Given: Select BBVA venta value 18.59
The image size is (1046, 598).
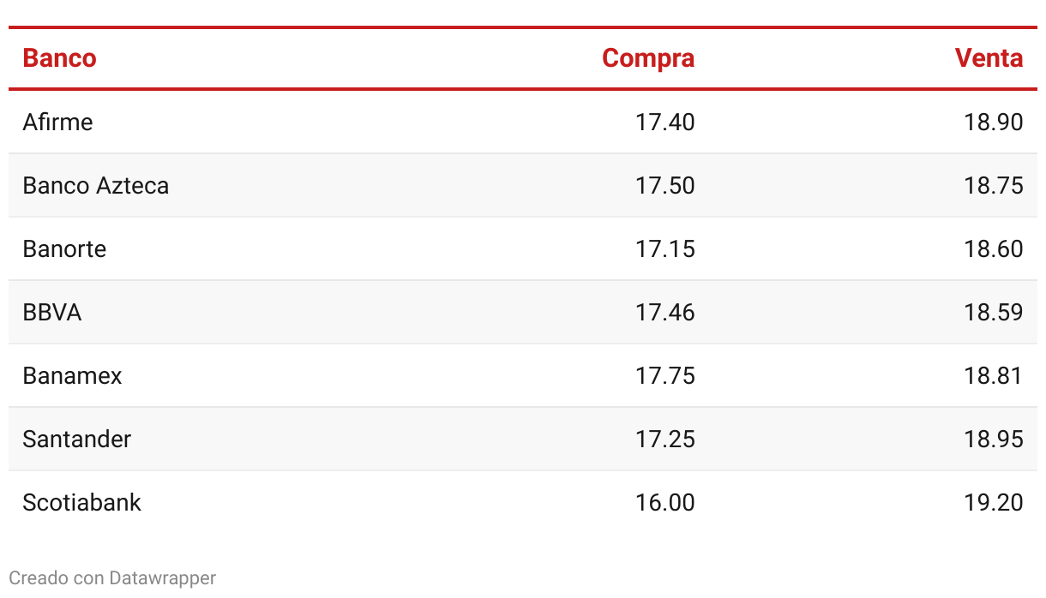Looking at the screenshot, I should tap(994, 312).
